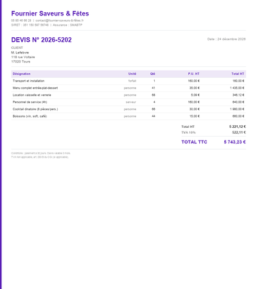Screen dimensions: 257x289
Task: Select the Boissons (vin, soft, café) row
Action: pos(128,116)
